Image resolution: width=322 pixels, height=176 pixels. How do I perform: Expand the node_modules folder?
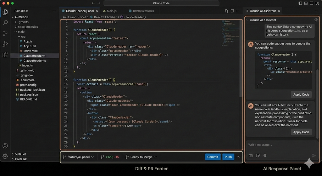tap(28, 27)
